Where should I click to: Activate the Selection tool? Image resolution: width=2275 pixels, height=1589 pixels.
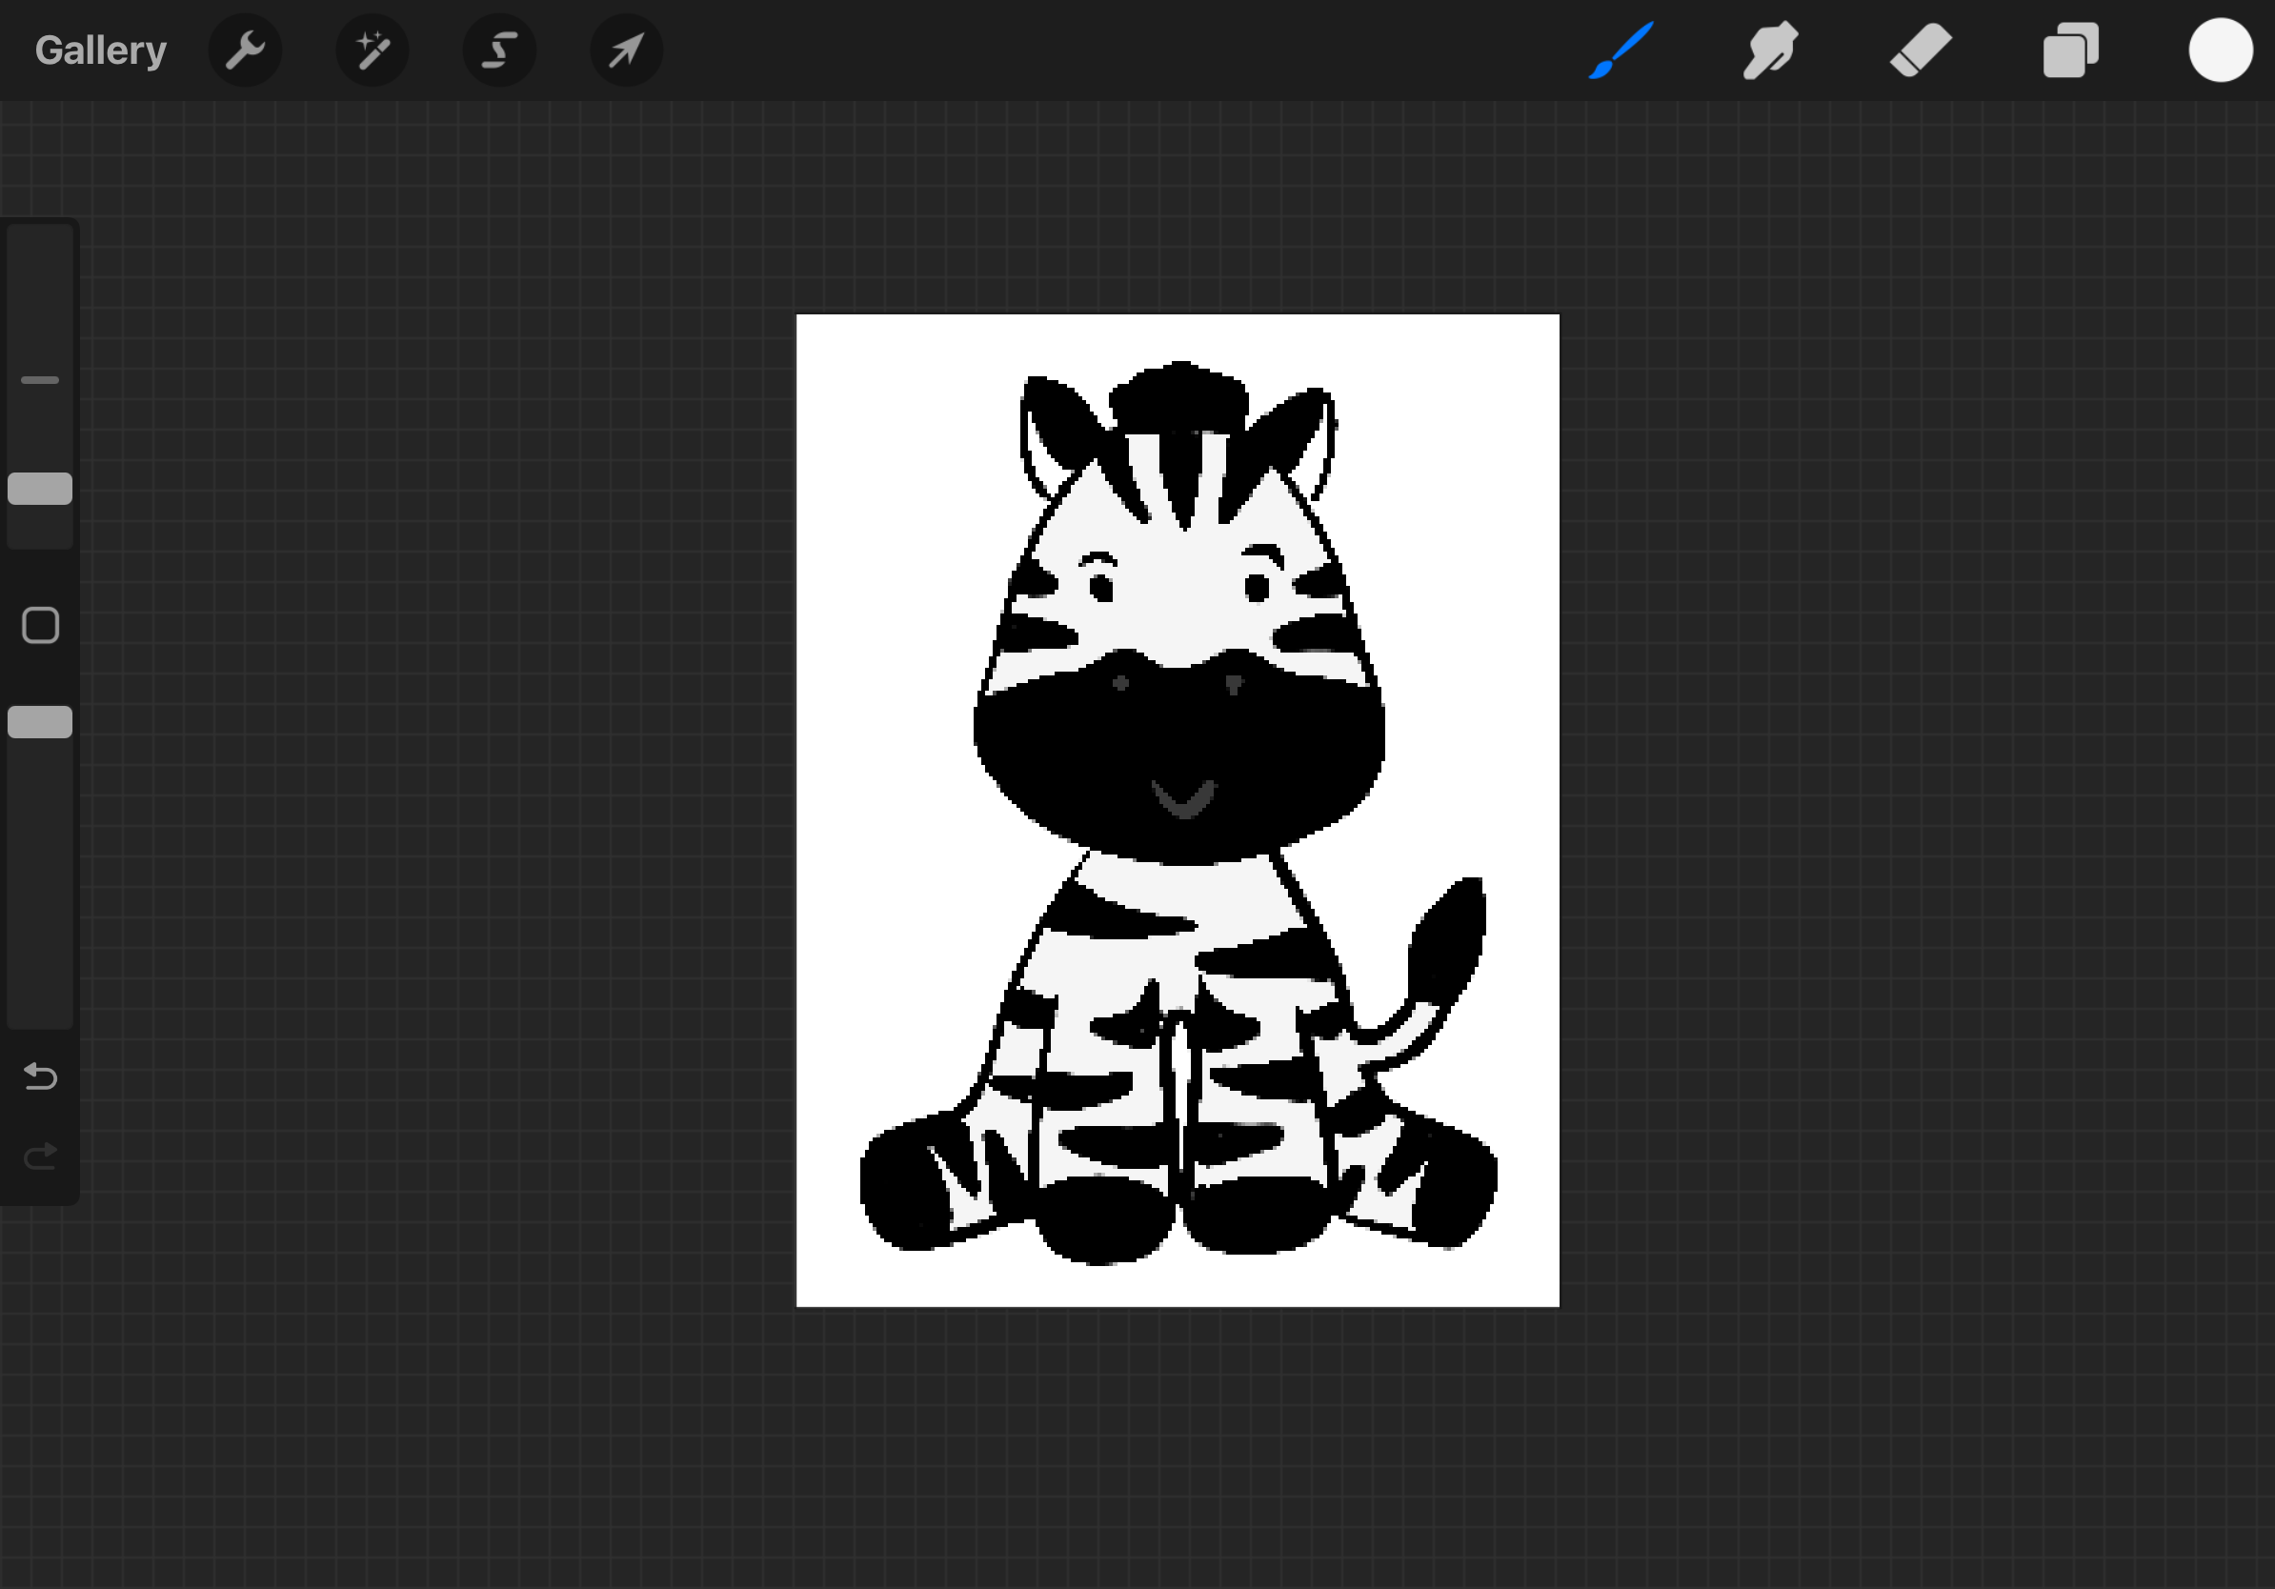click(499, 50)
